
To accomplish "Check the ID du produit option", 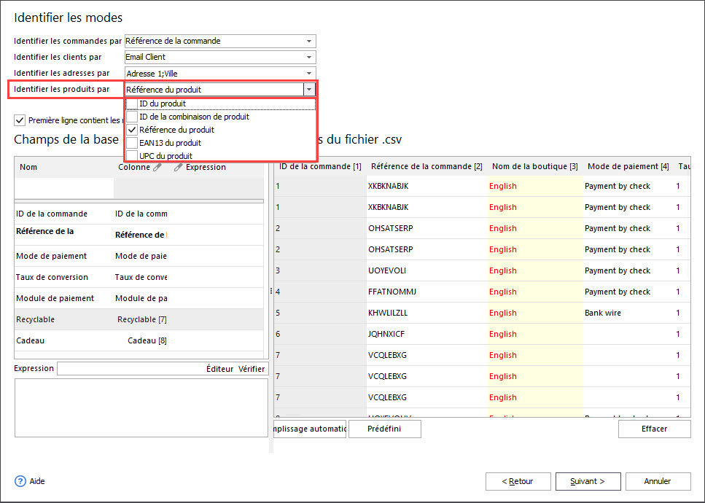I will (132, 104).
